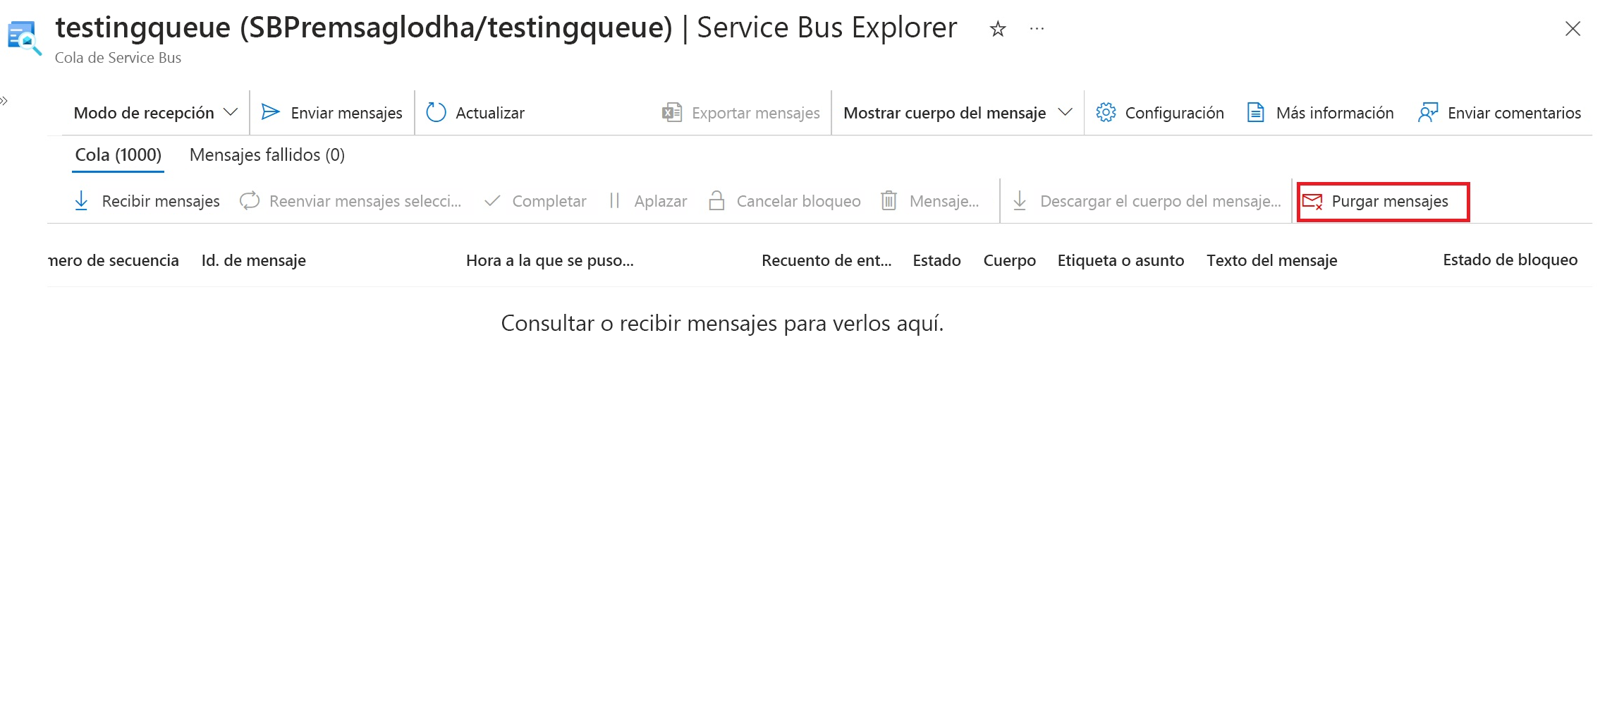The width and height of the screenshot is (1600, 704).
Task: Click the Actualizar refresh icon
Action: [x=436, y=112]
